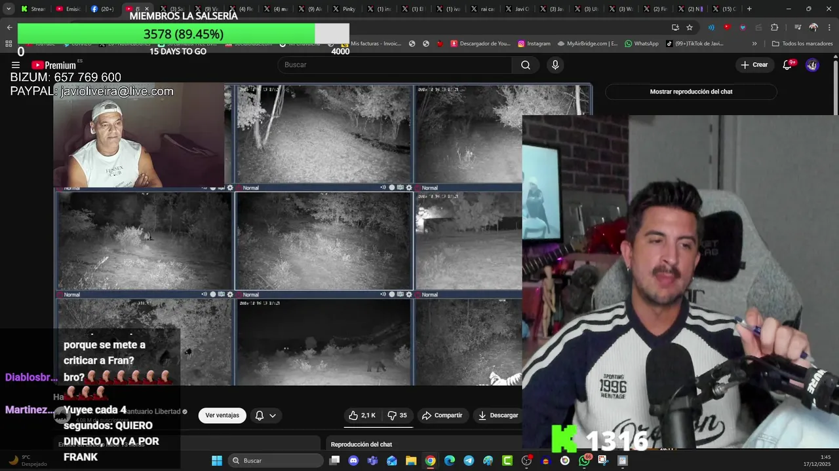Screen dimensions: 839x471
Task: Open the channel notification bell dropdown
Action: pyautogui.click(x=265, y=415)
